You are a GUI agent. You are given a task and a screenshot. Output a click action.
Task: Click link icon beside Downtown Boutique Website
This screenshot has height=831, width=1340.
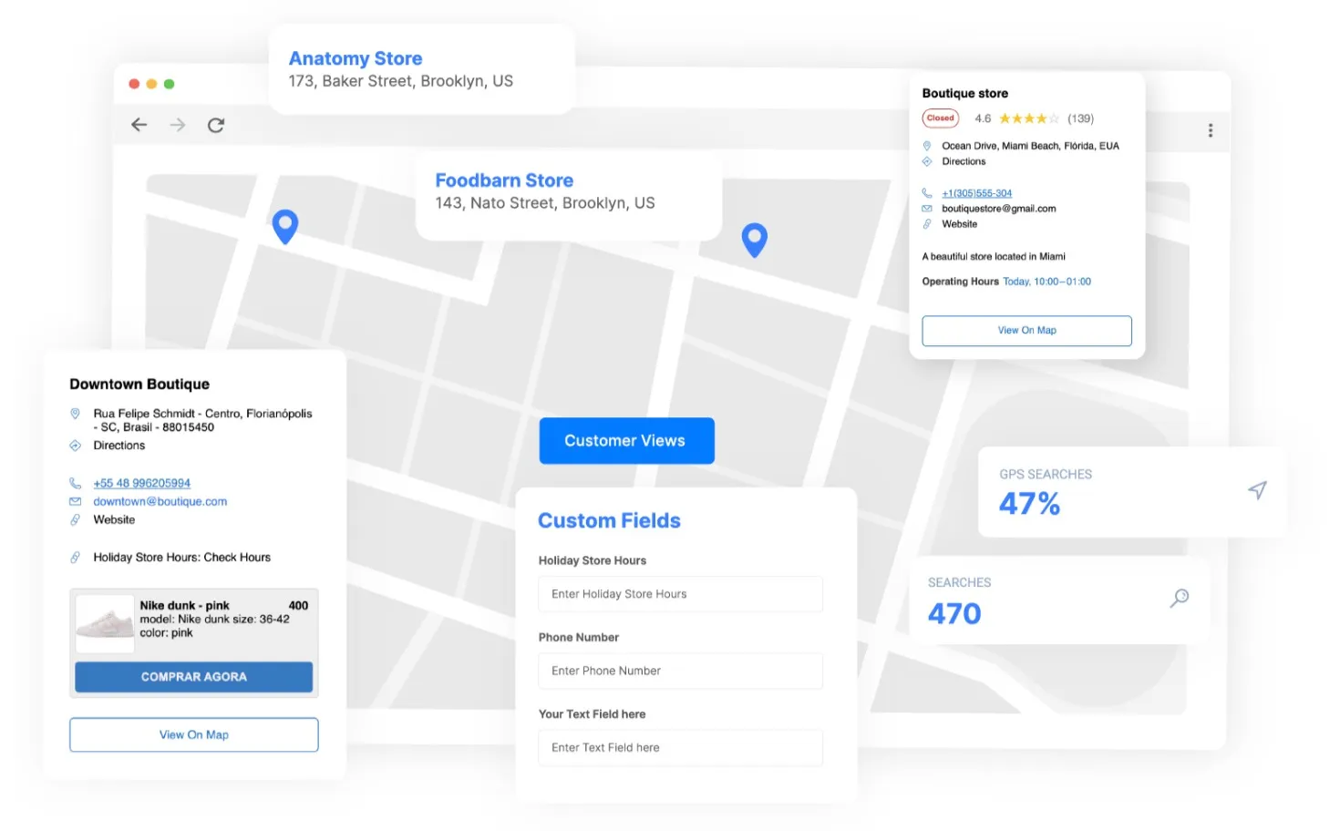(x=76, y=519)
